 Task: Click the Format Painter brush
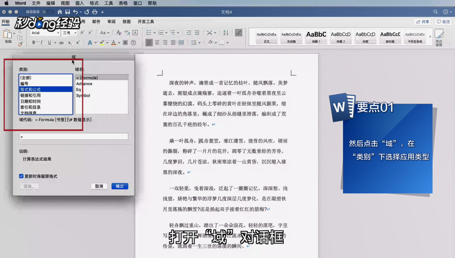click(x=20, y=44)
